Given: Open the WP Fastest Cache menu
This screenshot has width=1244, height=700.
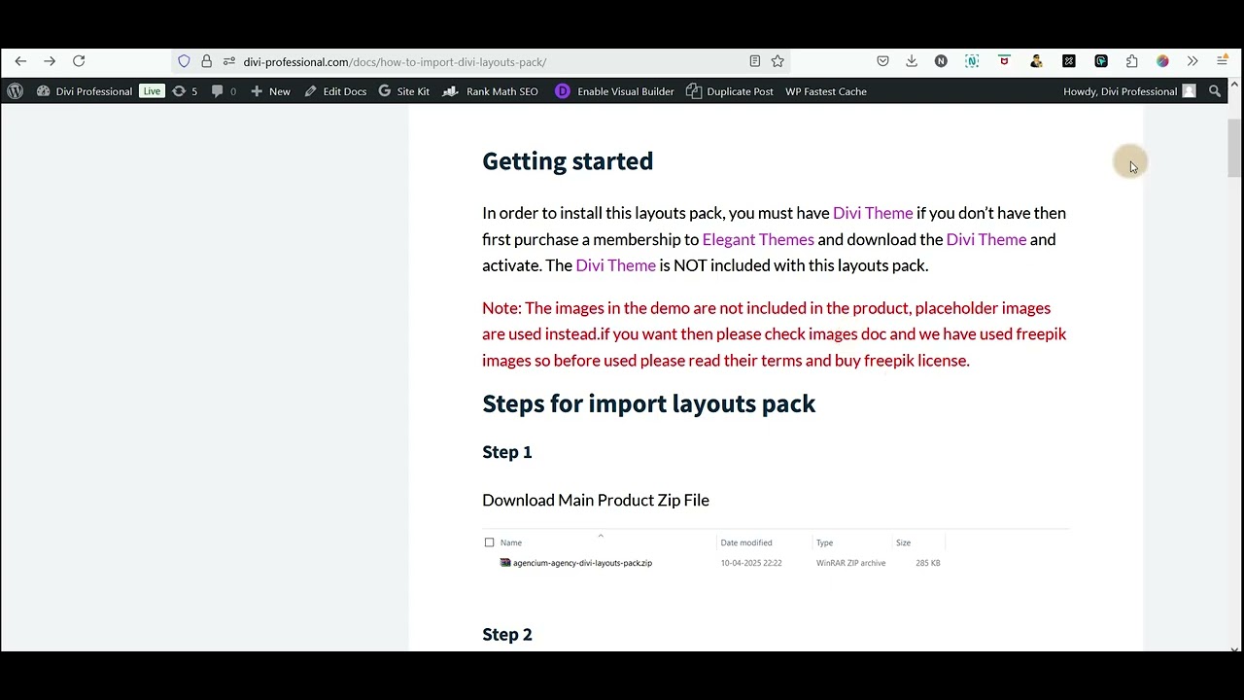Looking at the screenshot, I should point(826,91).
